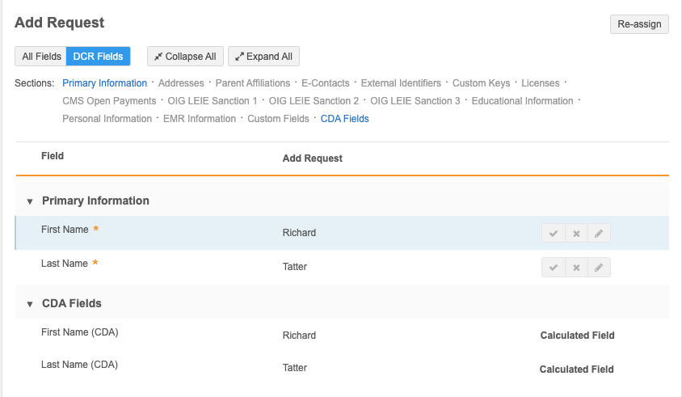Open the OIG LEIE Sanction 2 section
This screenshot has height=397, width=682.
(x=314, y=101)
